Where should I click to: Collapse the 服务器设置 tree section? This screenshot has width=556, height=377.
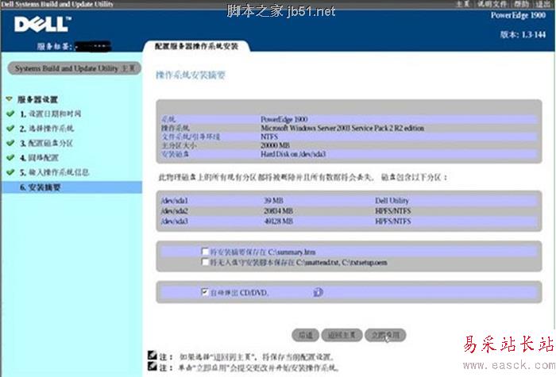click(10, 99)
